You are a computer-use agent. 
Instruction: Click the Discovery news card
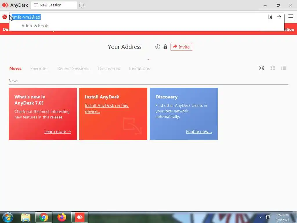[184, 114]
